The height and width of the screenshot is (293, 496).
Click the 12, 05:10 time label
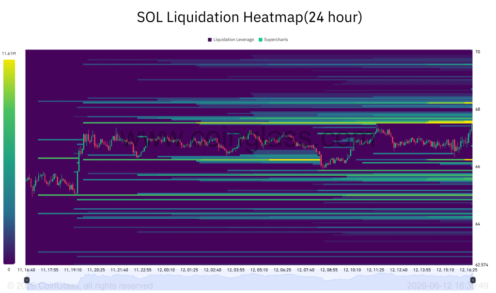259,270
